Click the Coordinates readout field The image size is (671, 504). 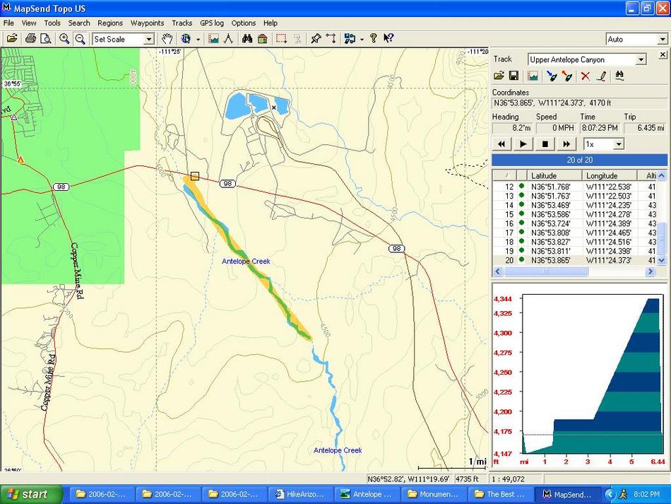[x=579, y=103]
